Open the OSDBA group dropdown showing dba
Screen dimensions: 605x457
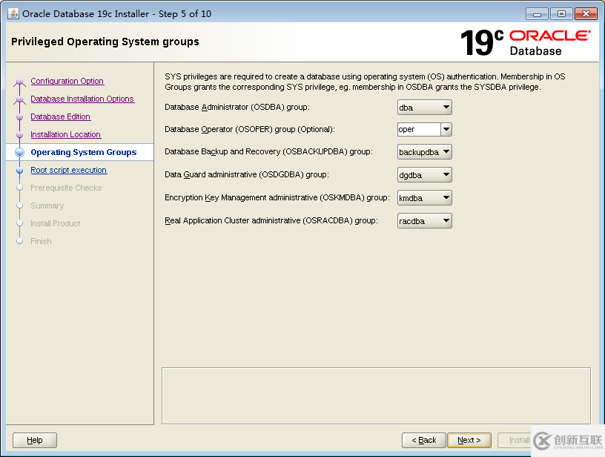point(424,108)
